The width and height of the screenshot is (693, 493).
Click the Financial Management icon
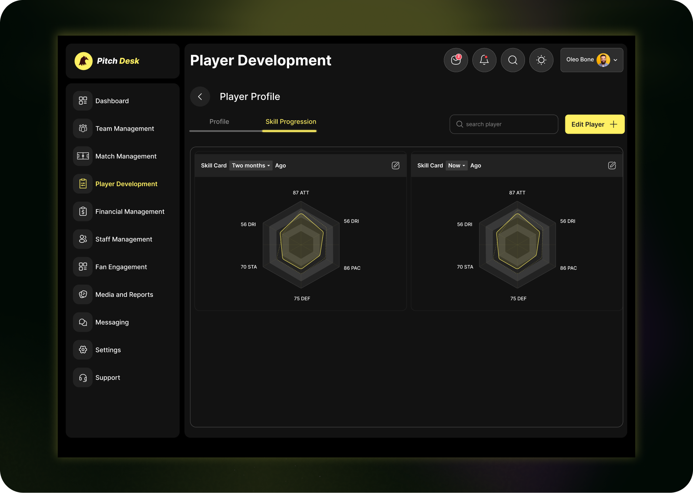[83, 211]
